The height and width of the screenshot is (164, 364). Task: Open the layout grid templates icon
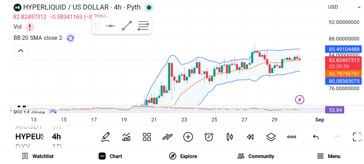pyautogui.click(x=147, y=137)
